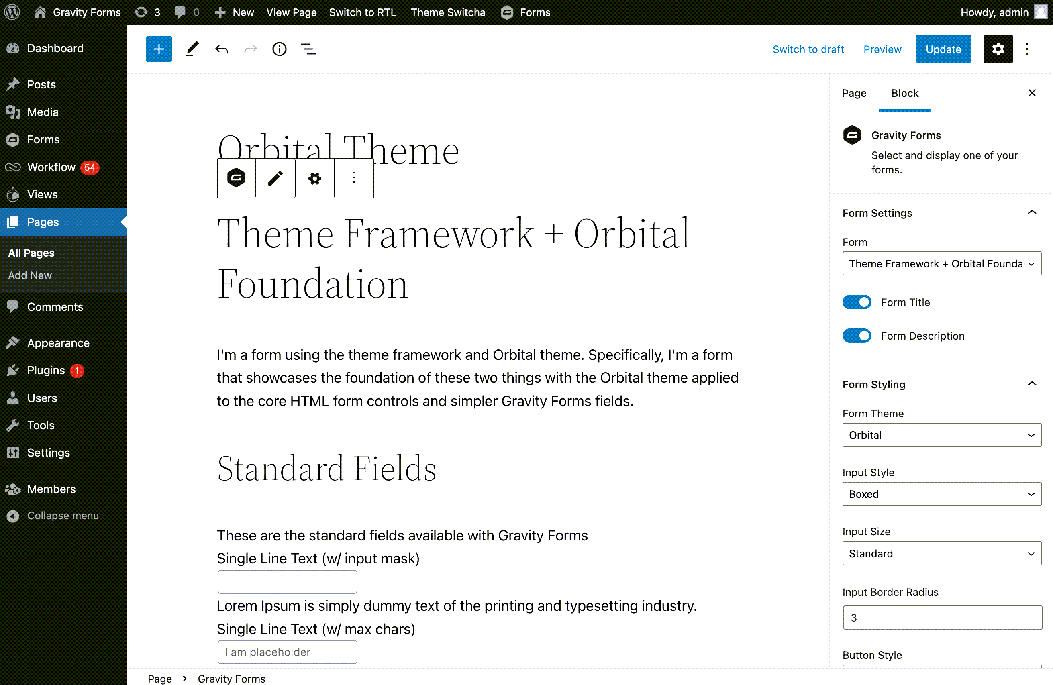Screen dimensions: 1053x685
Task: Open Plugins with 1 update
Action: (63, 370)
